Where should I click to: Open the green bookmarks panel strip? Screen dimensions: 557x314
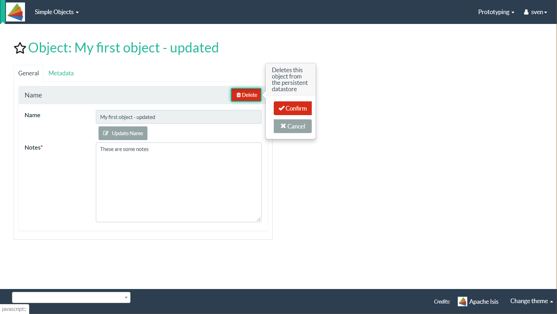2,12
